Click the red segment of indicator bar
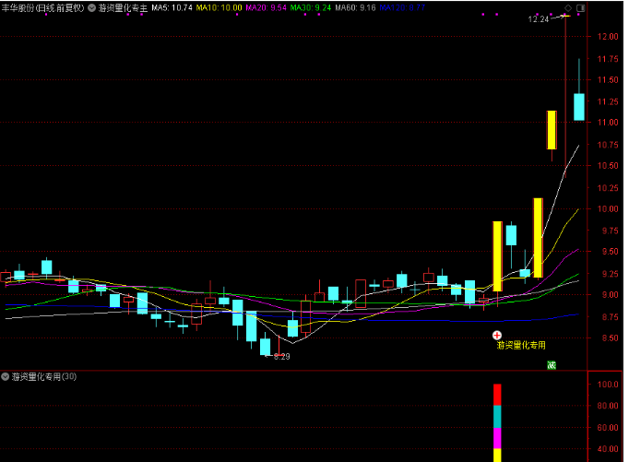The width and height of the screenshot is (629, 462). point(497,395)
